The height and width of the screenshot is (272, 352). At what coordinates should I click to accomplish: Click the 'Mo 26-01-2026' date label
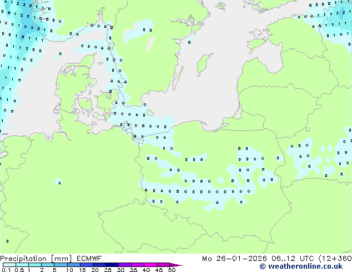234,259
